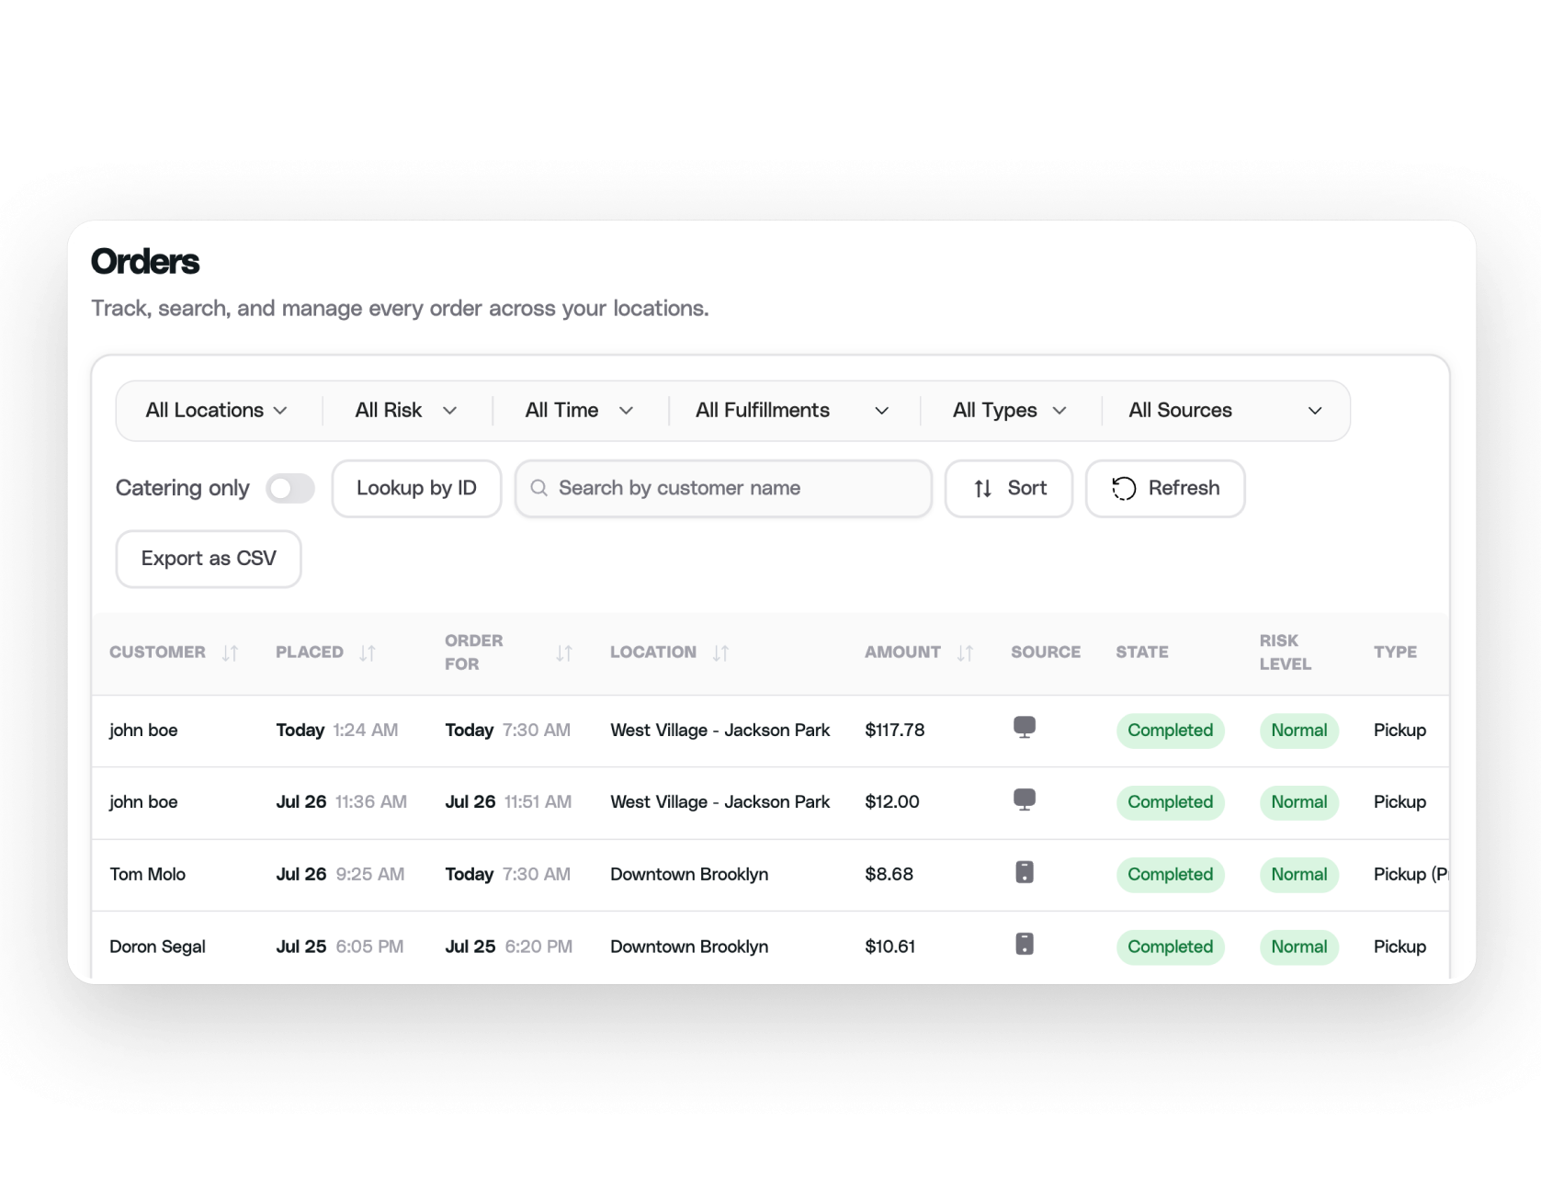
Task: Expand the All Risk filter
Action: (406, 410)
